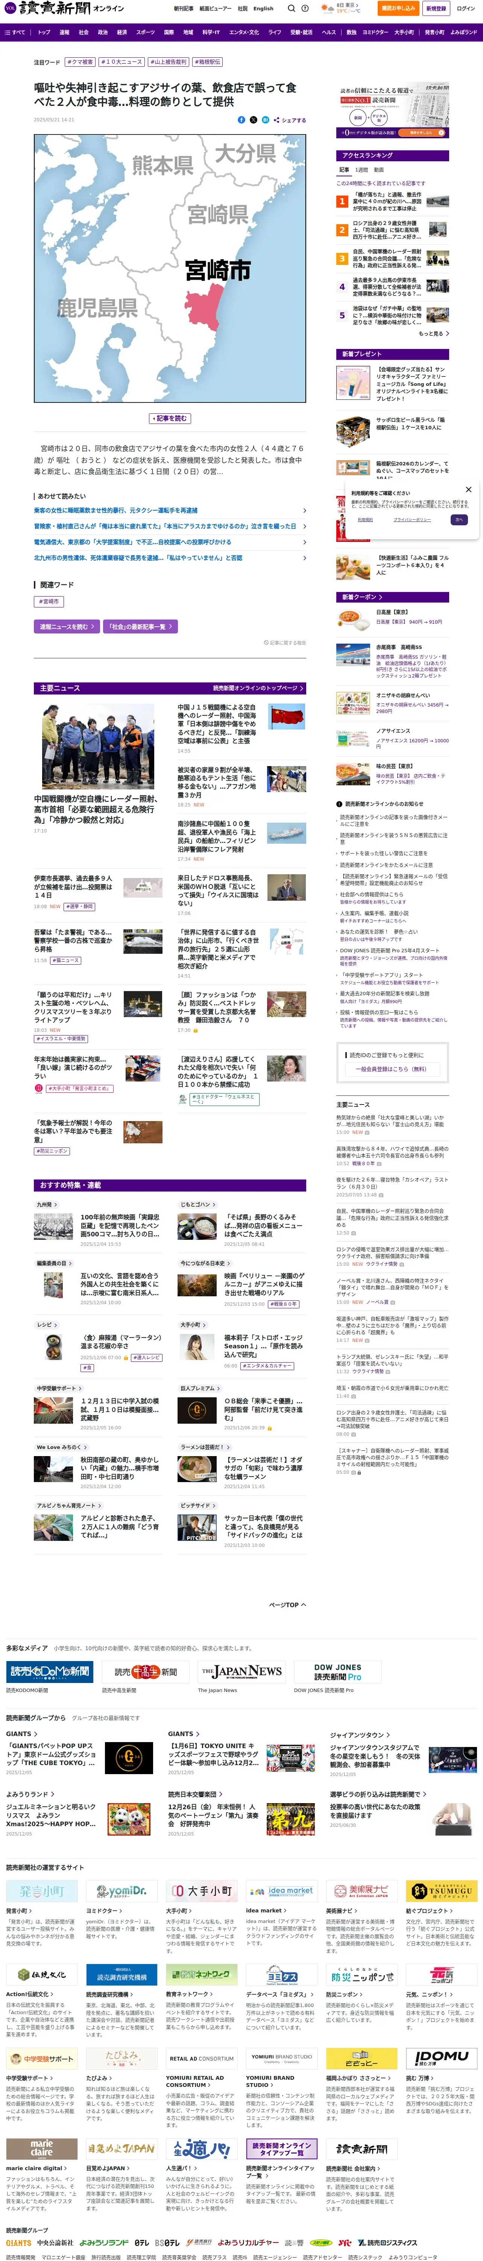The image size is (483, 2261).
Task: Click the ログイン link
Action: tap(465, 8)
